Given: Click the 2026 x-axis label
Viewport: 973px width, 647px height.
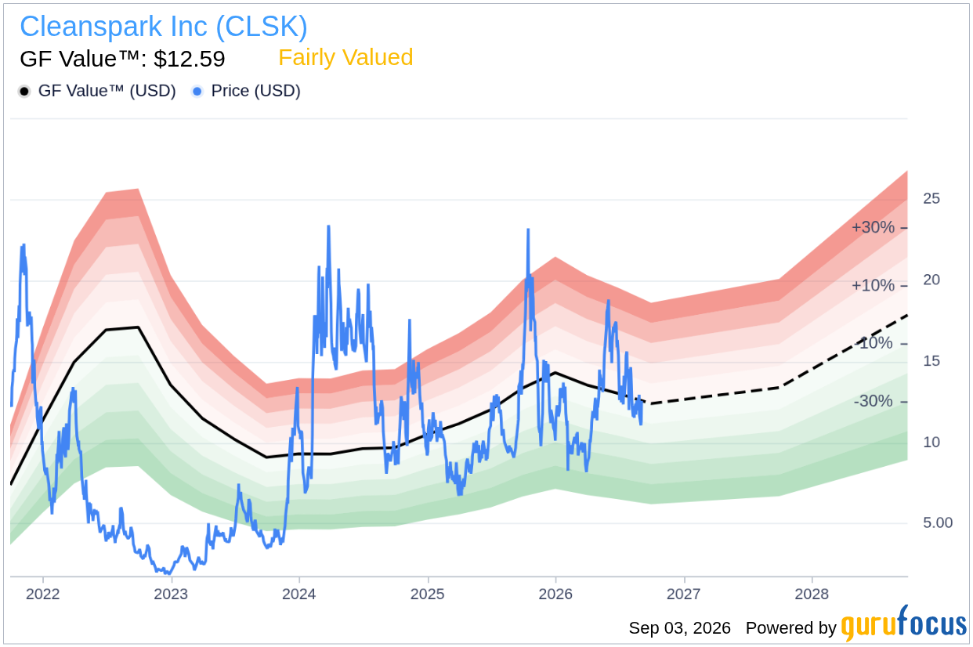Looking at the screenshot, I should pos(555,594).
